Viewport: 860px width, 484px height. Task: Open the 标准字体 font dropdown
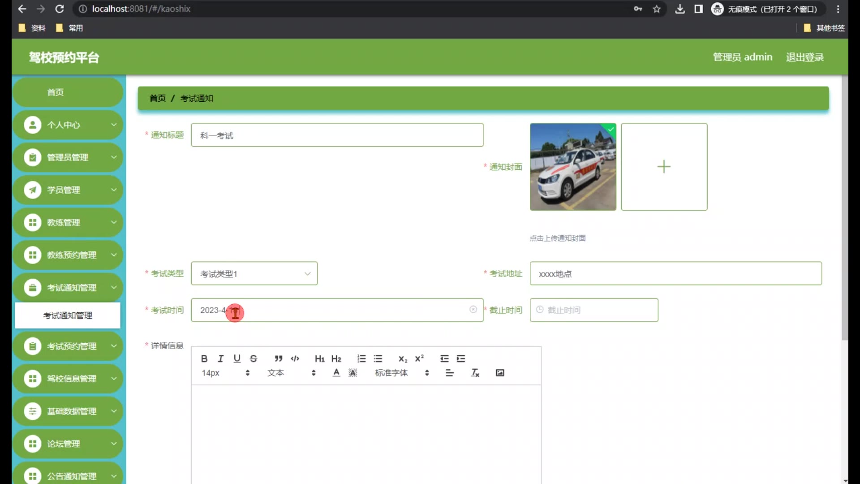point(401,373)
